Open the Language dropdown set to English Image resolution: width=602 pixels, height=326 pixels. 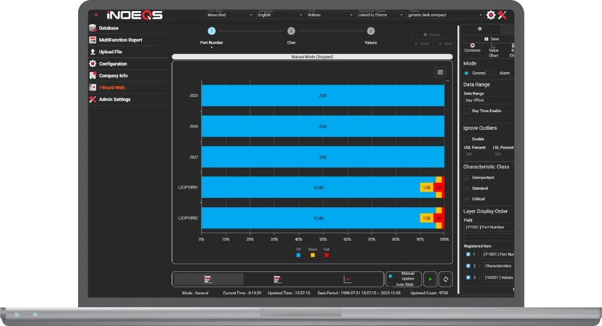click(x=279, y=15)
